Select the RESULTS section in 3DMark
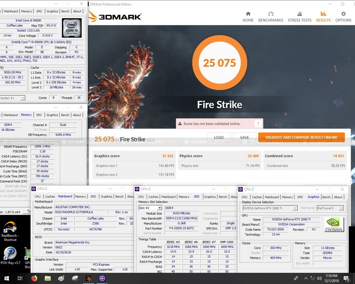The image size is (355, 284). [x=323, y=17]
